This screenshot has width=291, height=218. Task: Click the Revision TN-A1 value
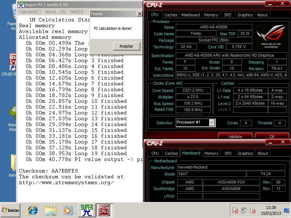[x=277, y=68]
